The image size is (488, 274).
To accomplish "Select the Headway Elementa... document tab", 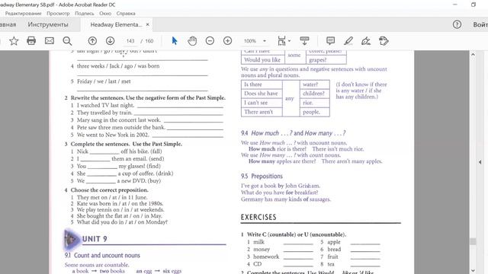I will point(116,24).
